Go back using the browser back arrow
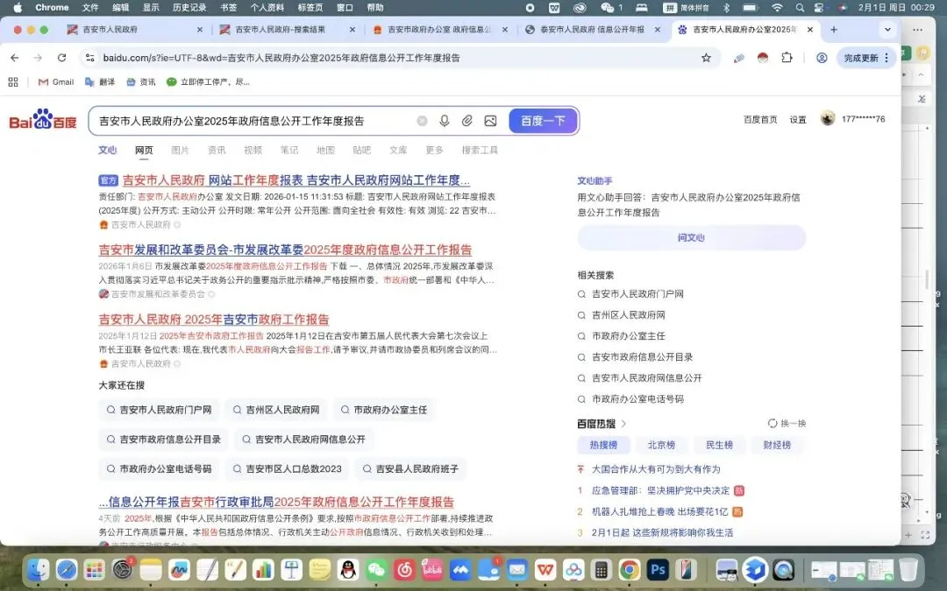 (15, 58)
